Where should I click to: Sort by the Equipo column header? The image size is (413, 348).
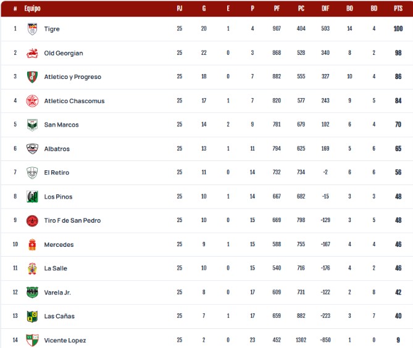(x=32, y=9)
